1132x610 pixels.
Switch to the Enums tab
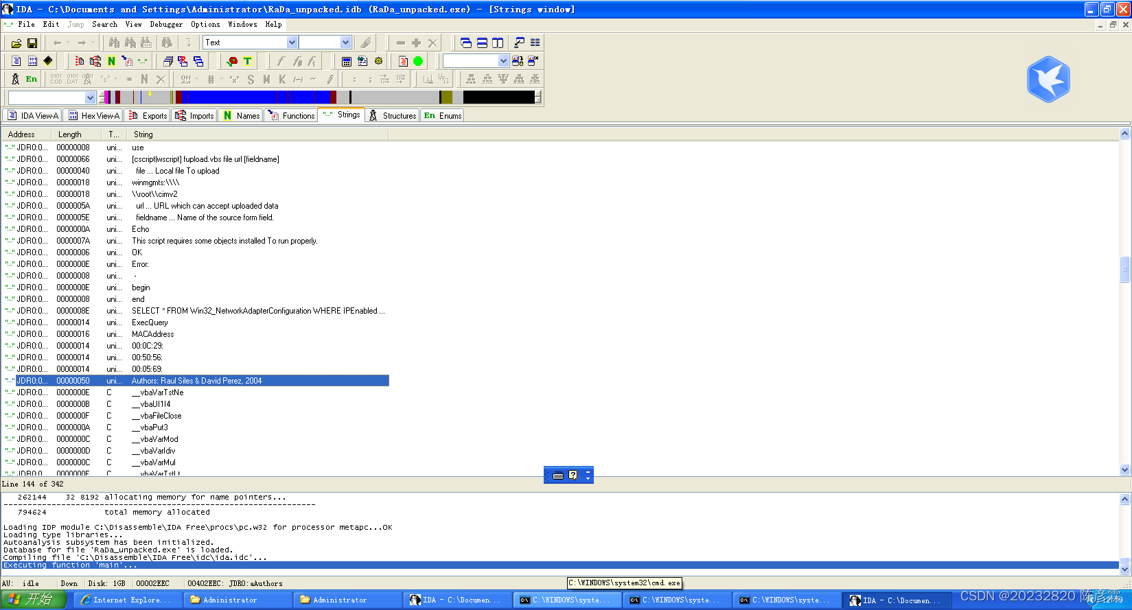pos(443,115)
